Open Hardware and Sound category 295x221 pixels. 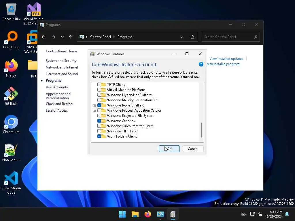pyautogui.click(x=62, y=74)
